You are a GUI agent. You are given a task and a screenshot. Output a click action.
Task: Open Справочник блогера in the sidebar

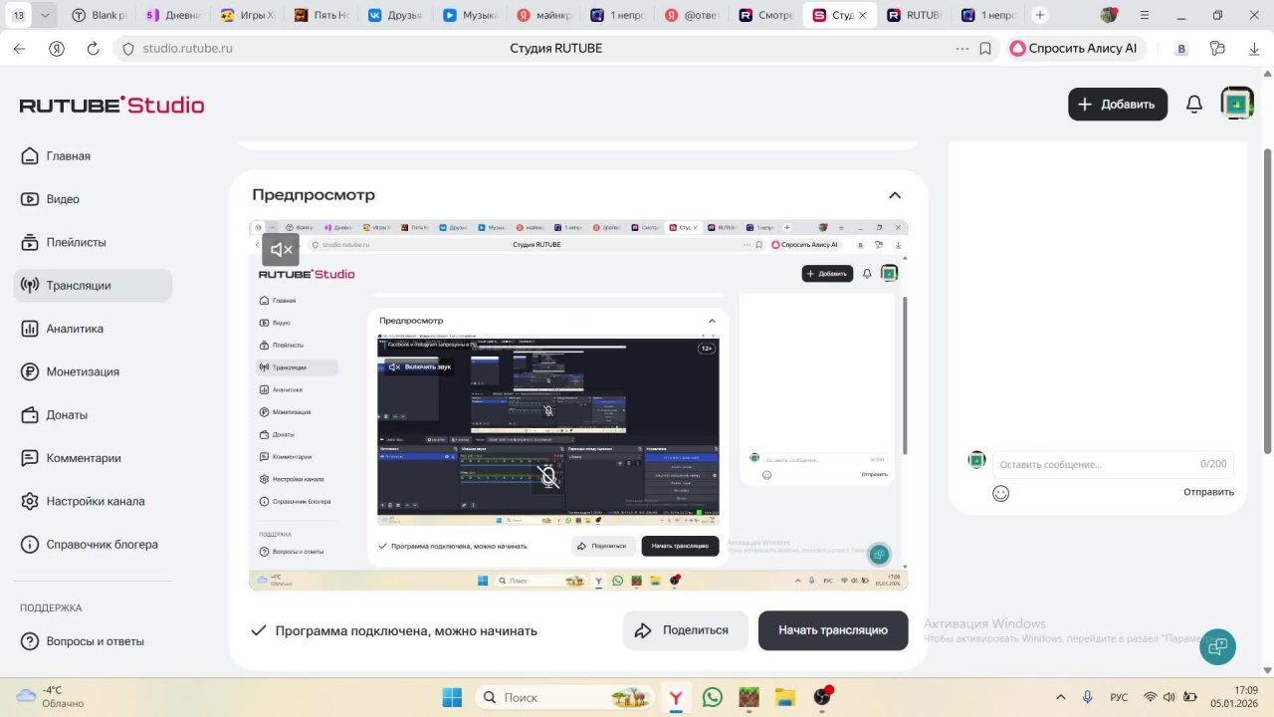pyautogui.click(x=94, y=545)
